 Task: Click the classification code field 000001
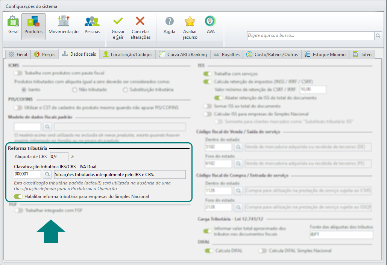(27, 174)
